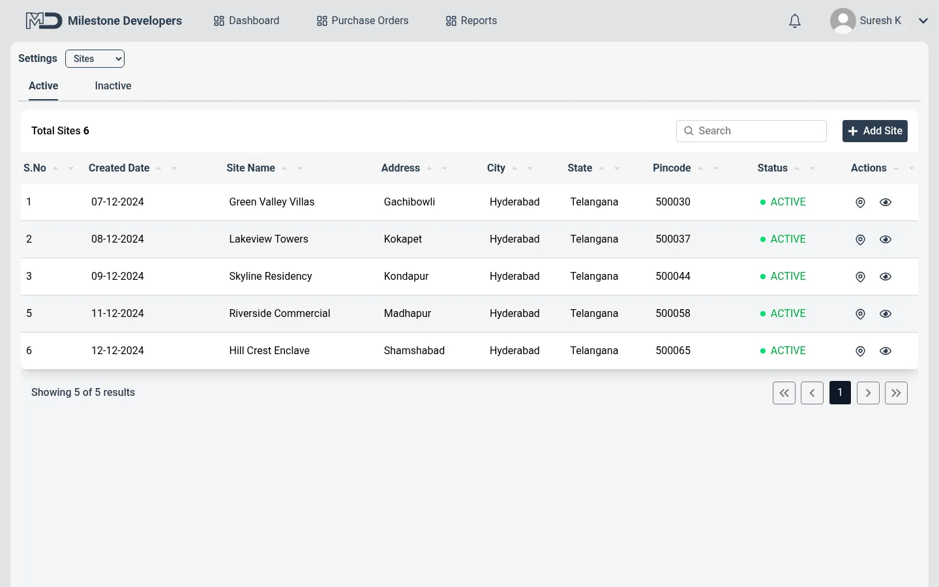
Task: Select page 1 in pagination
Action: click(x=840, y=393)
